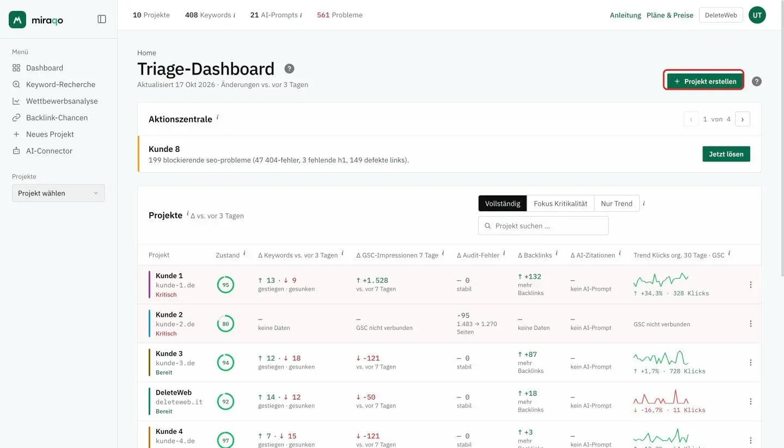
Task: Click the help icon beside Triage-Dashboard title
Action: pos(290,69)
